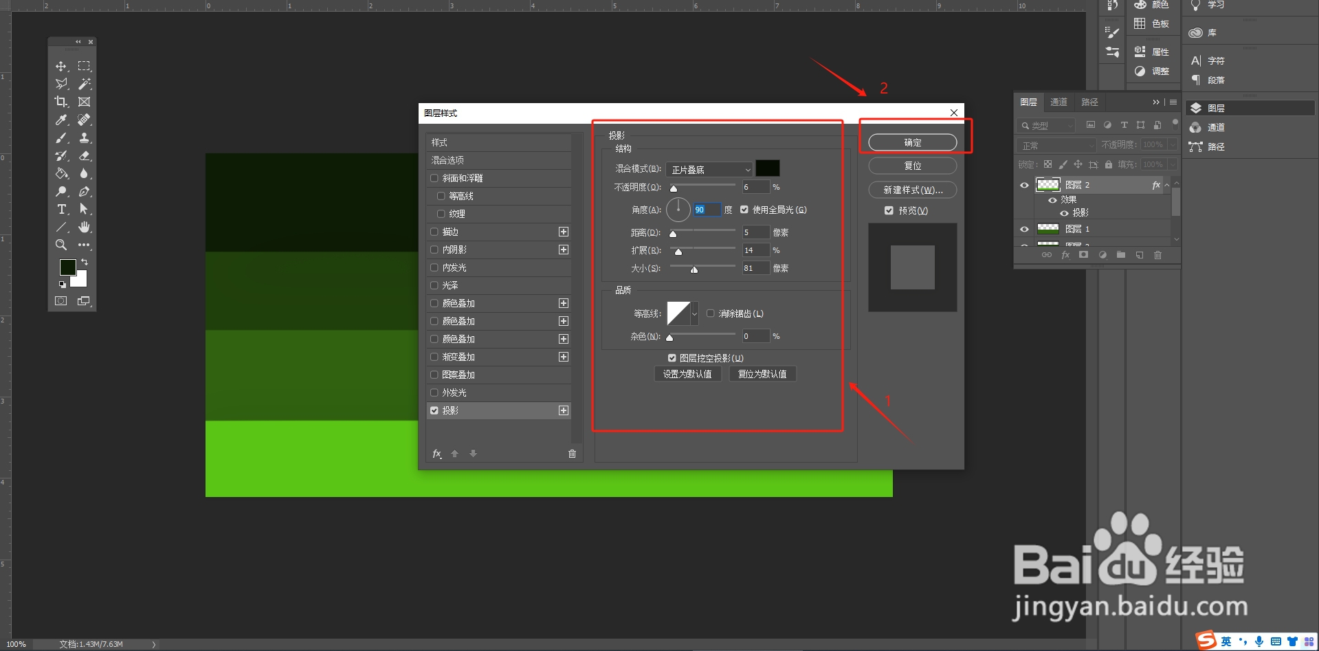Click the delete layer trash icon in Layers panel
The height and width of the screenshot is (651, 1319).
[x=1157, y=255]
